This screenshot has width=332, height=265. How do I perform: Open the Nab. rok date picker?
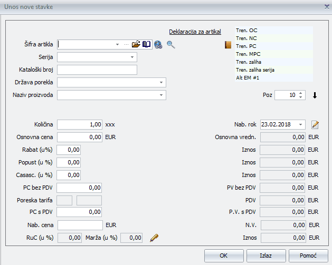[300, 125]
